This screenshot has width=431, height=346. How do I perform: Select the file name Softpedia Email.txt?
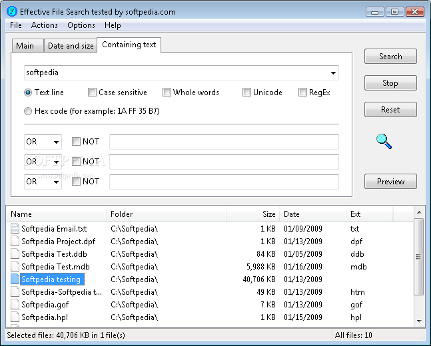[x=54, y=229]
